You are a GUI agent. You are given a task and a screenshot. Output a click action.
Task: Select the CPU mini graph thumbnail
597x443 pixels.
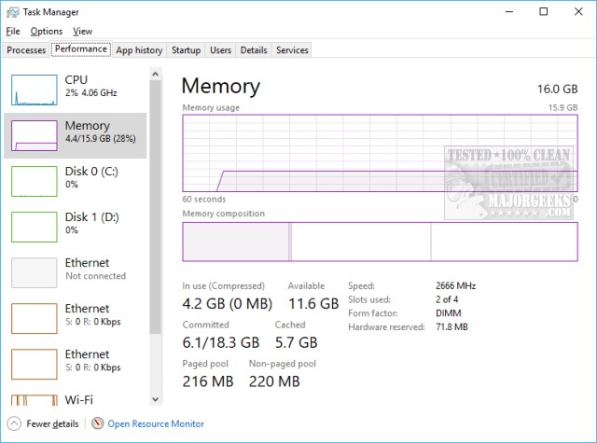(34, 89)
